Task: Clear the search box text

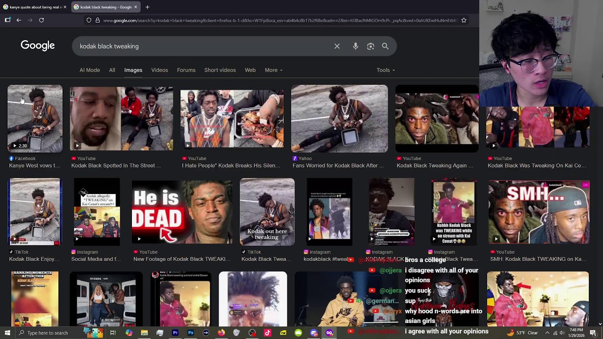Action: coord(337,46)
